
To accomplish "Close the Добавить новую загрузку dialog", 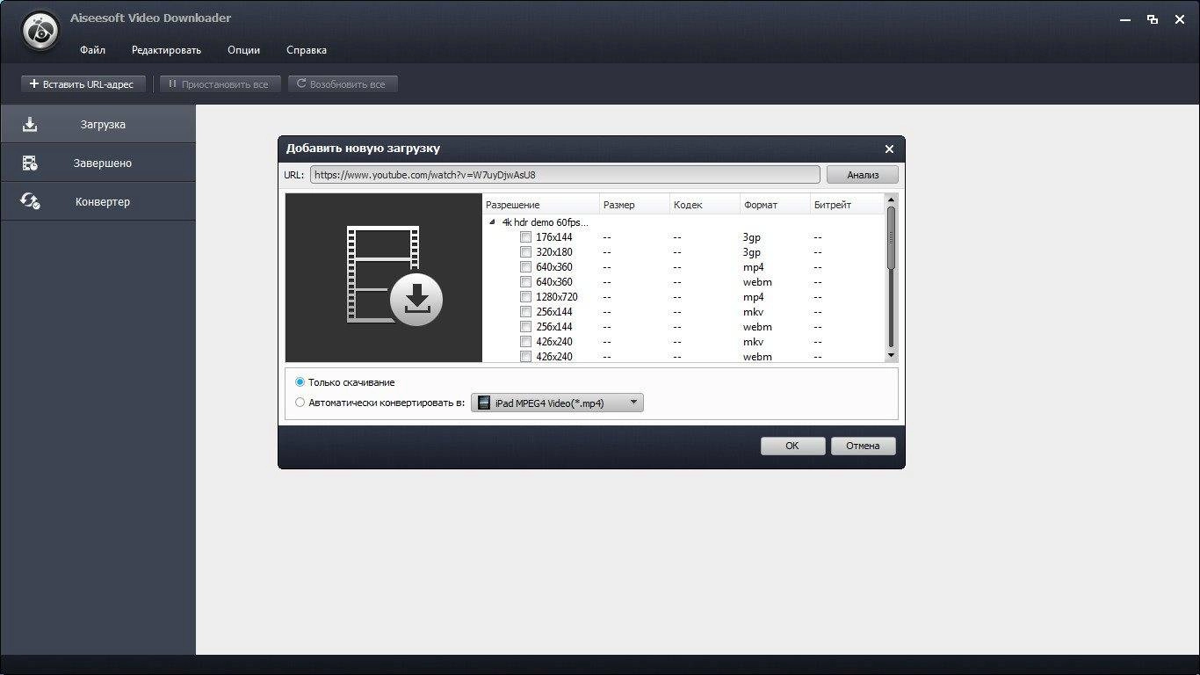I will point(889,149).
